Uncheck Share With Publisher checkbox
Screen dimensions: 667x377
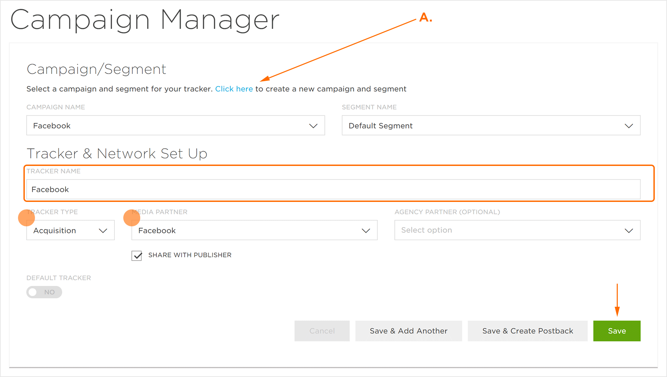[137, 256]
